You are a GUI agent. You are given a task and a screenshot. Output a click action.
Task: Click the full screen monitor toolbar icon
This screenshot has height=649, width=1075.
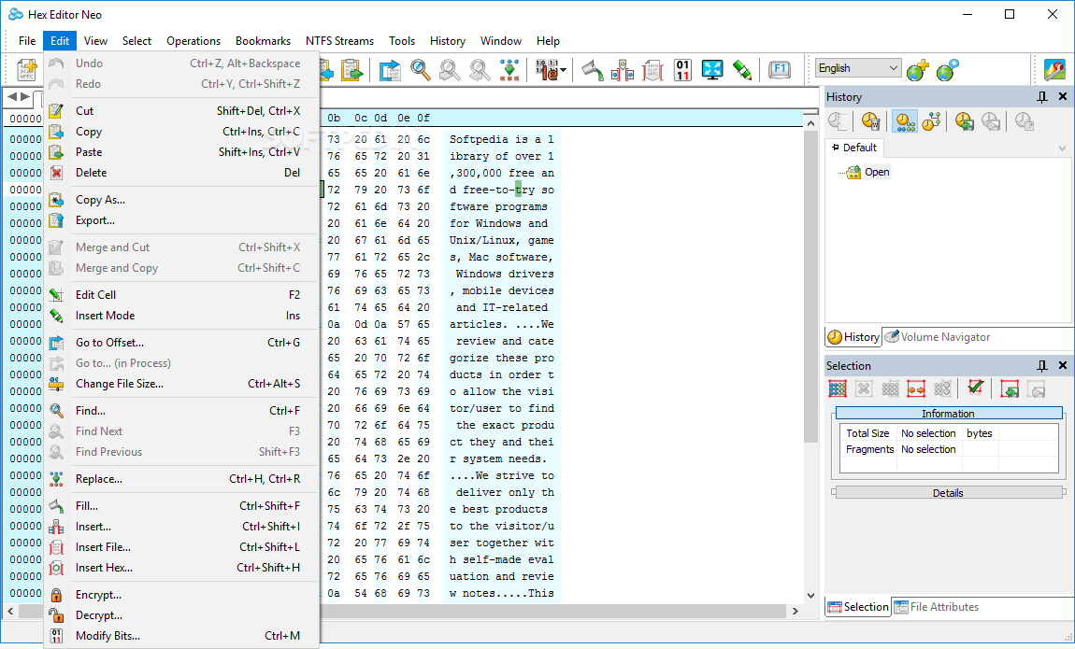click(x=712, y=69)
